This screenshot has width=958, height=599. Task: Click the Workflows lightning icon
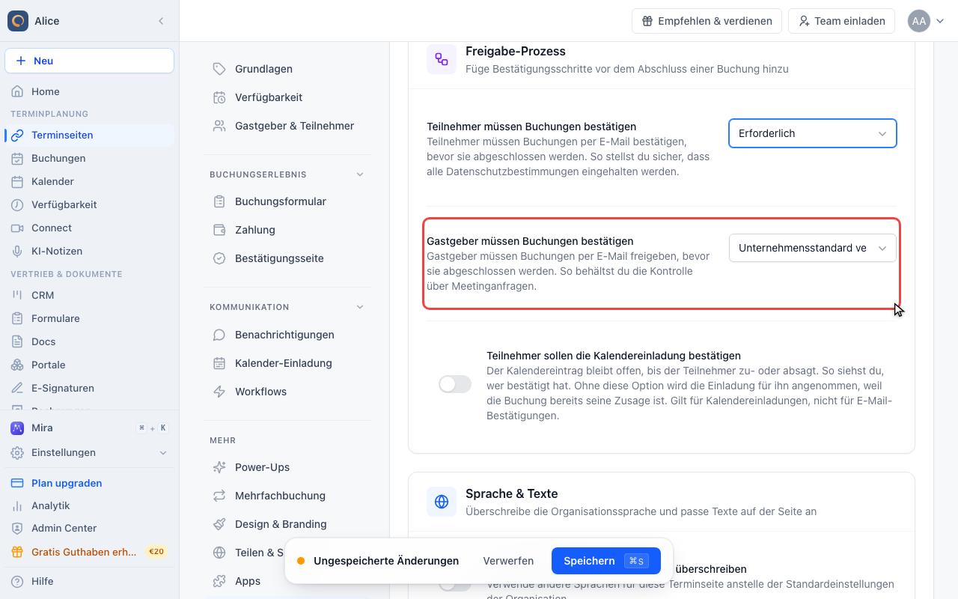coord(219,392)
